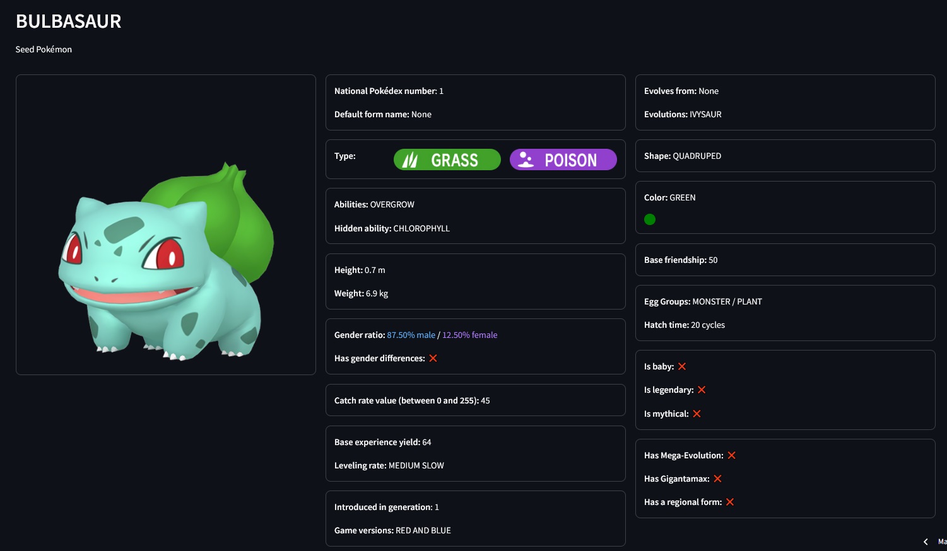The width and height of the screenshot is (947, 551).
Task: Click the BULBASAUR page heading
Action: (68, 21)
